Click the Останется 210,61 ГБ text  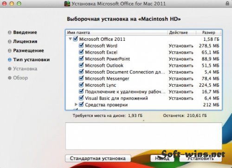coord(185,116)
